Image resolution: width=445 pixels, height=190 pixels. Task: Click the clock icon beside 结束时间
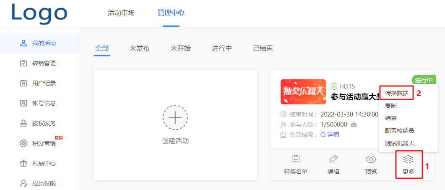[283, 114]
